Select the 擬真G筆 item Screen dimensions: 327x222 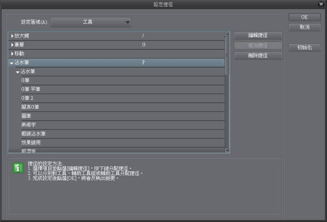123,107
